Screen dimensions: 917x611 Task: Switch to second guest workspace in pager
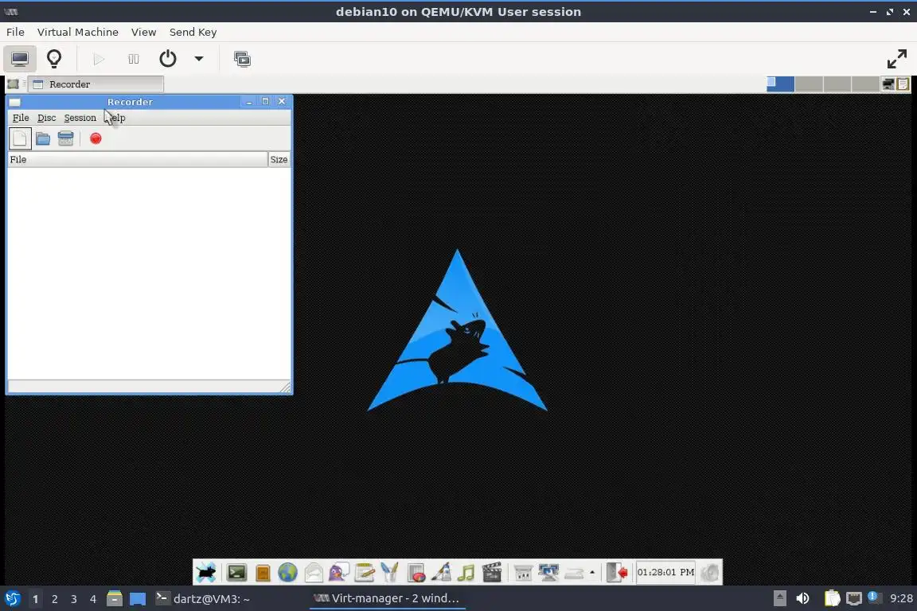click(809, 84)
